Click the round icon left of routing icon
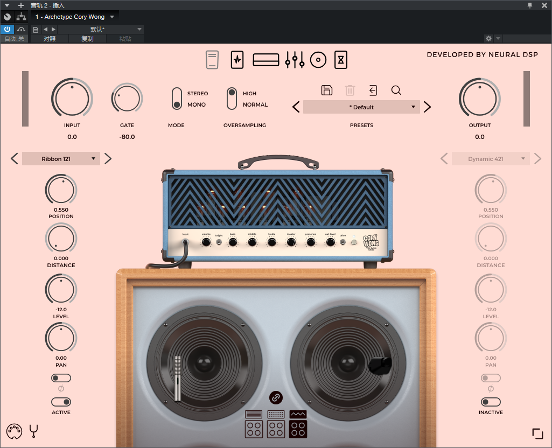 pyautogui.click(x=7, y=17)
